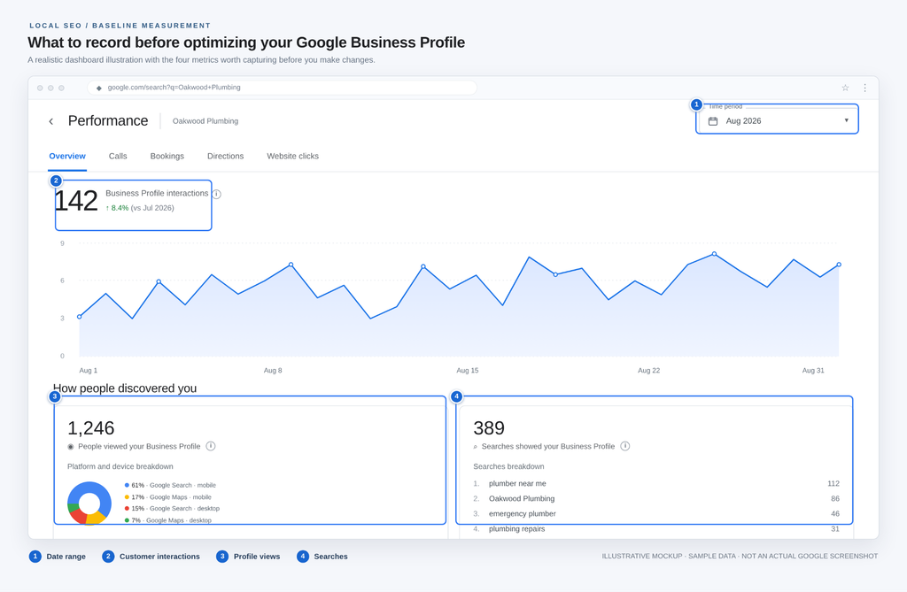Click the site icon in the address bar
Screen dimensions: 907x592
(99, 88)
